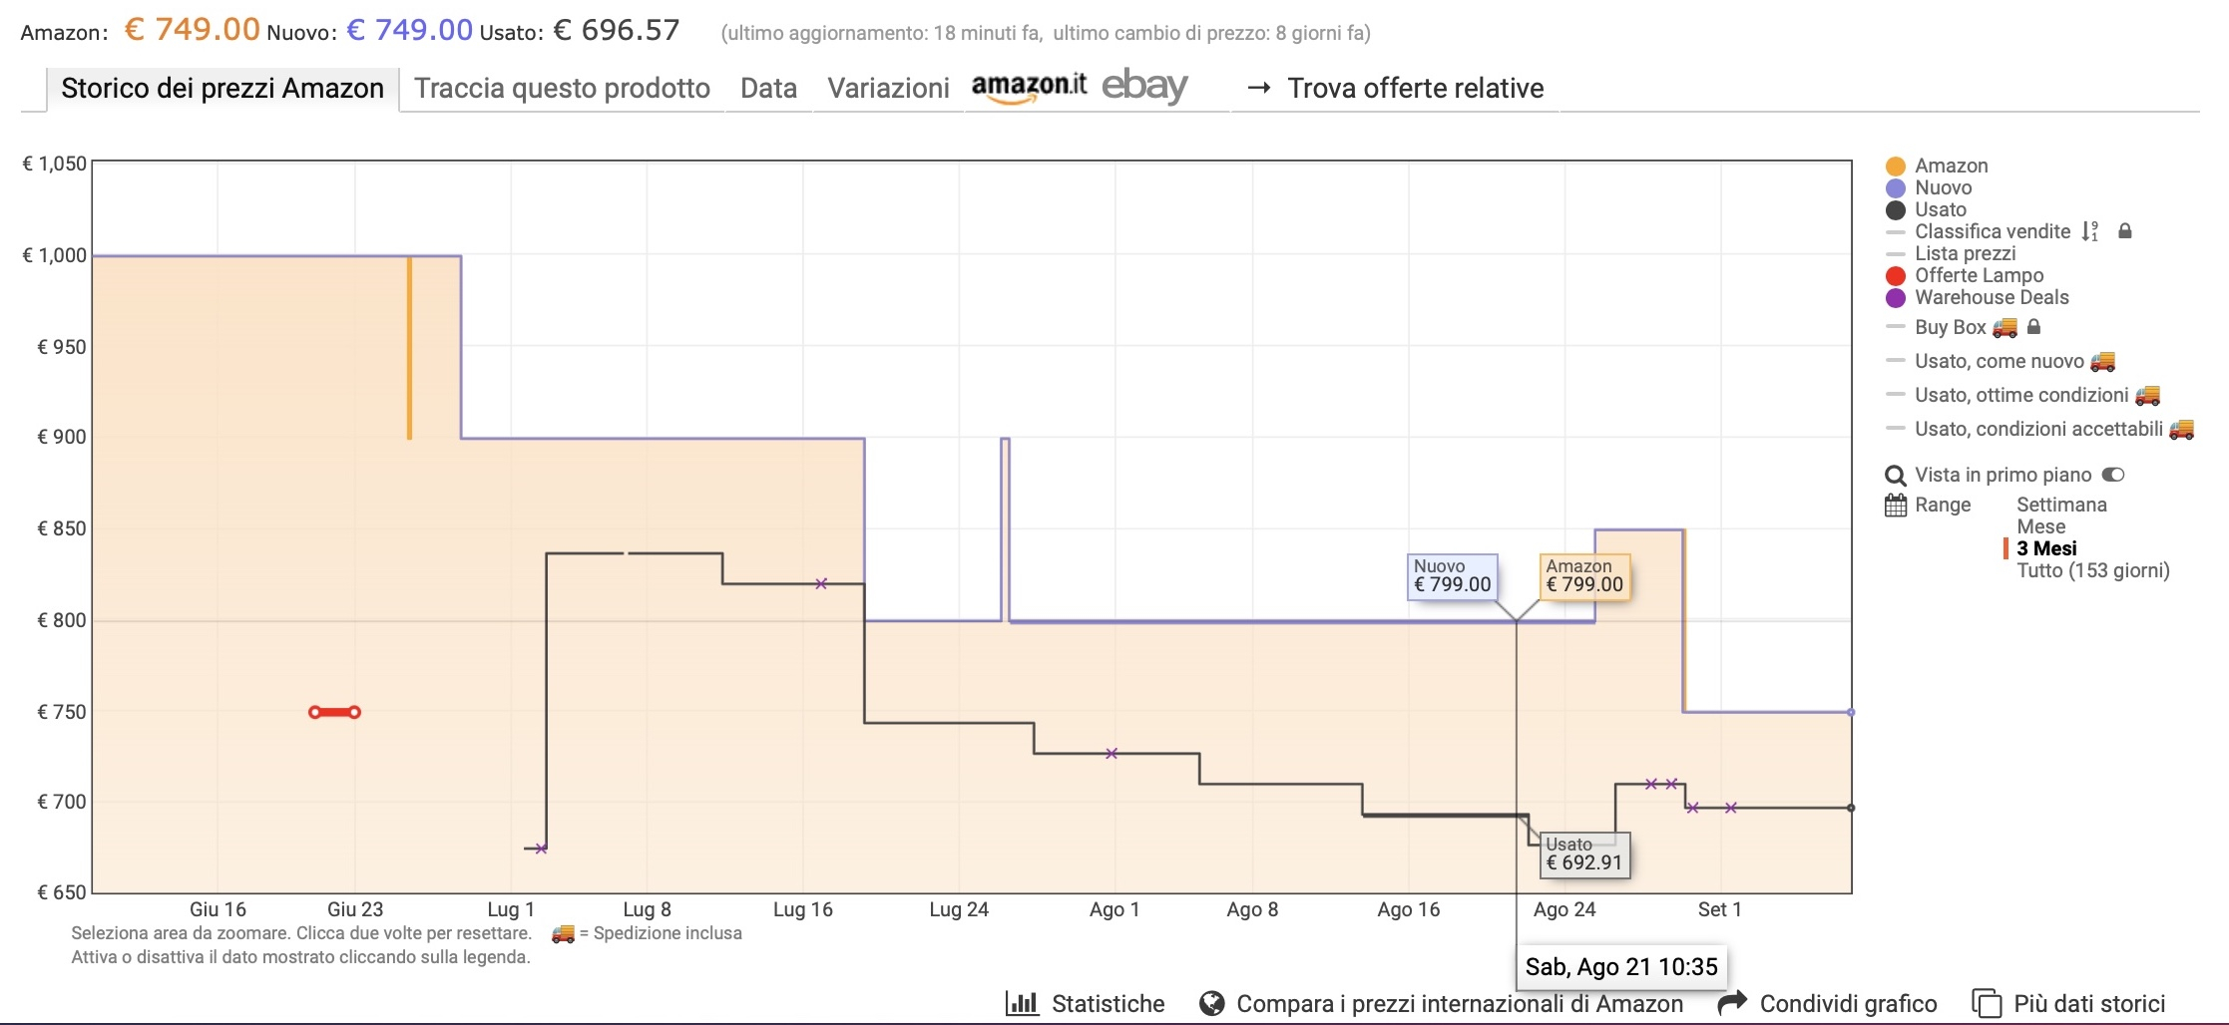The width and height of the screenshot is (2229, 1025).
Task: Toggle the Offerte Lampo legend entry
Action: (x=1978, y=275)
